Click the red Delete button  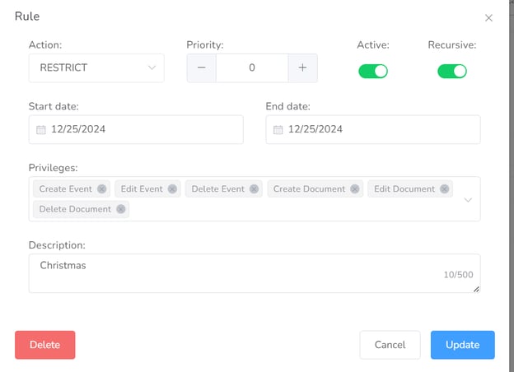[44, 345]
